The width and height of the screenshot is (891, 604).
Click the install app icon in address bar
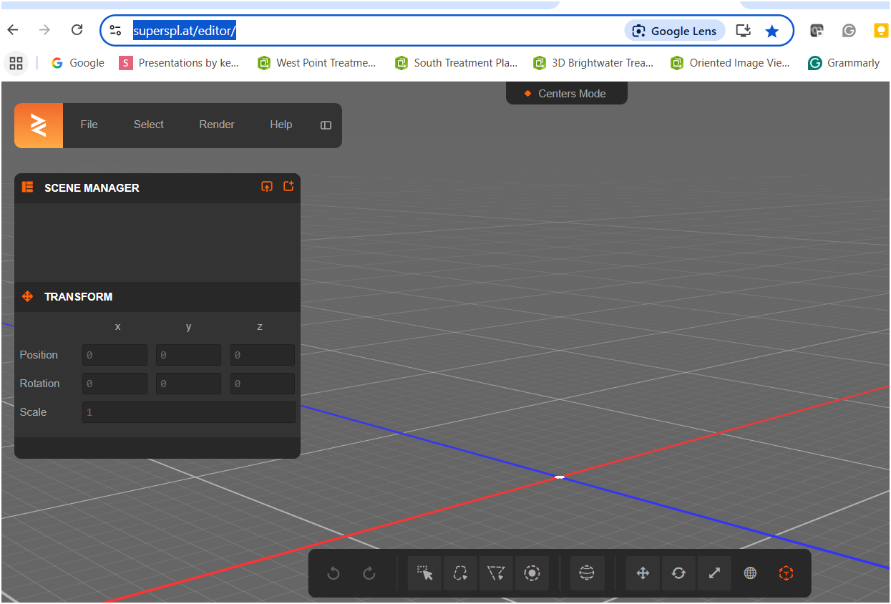click(744, 31)
